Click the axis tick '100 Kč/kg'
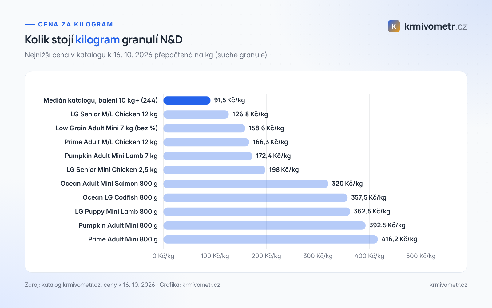 point(215,256)
